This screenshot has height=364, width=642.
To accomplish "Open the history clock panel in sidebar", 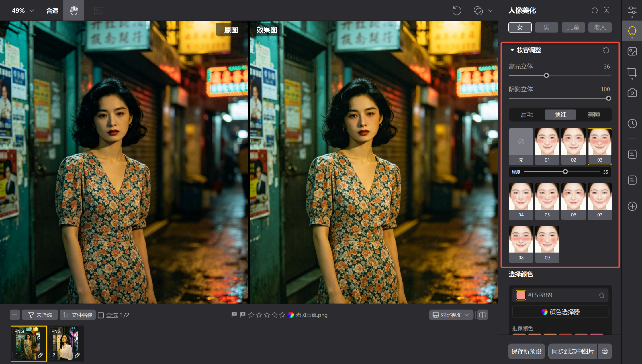I will click(x=632, y=124).
